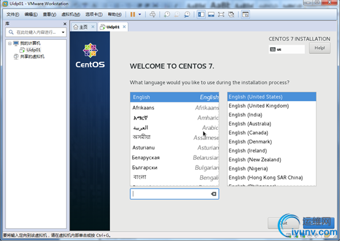Select English (Ireland) locale
The height and width of the screenshot is (242, 341).
tap(272, 151)
